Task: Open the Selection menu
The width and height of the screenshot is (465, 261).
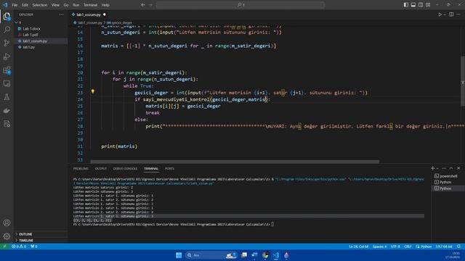Action: [x=40, y=5]
